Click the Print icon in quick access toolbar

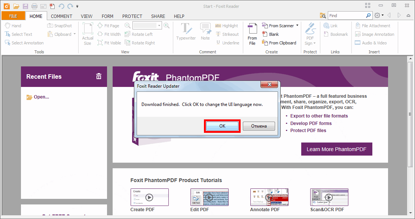34,6
